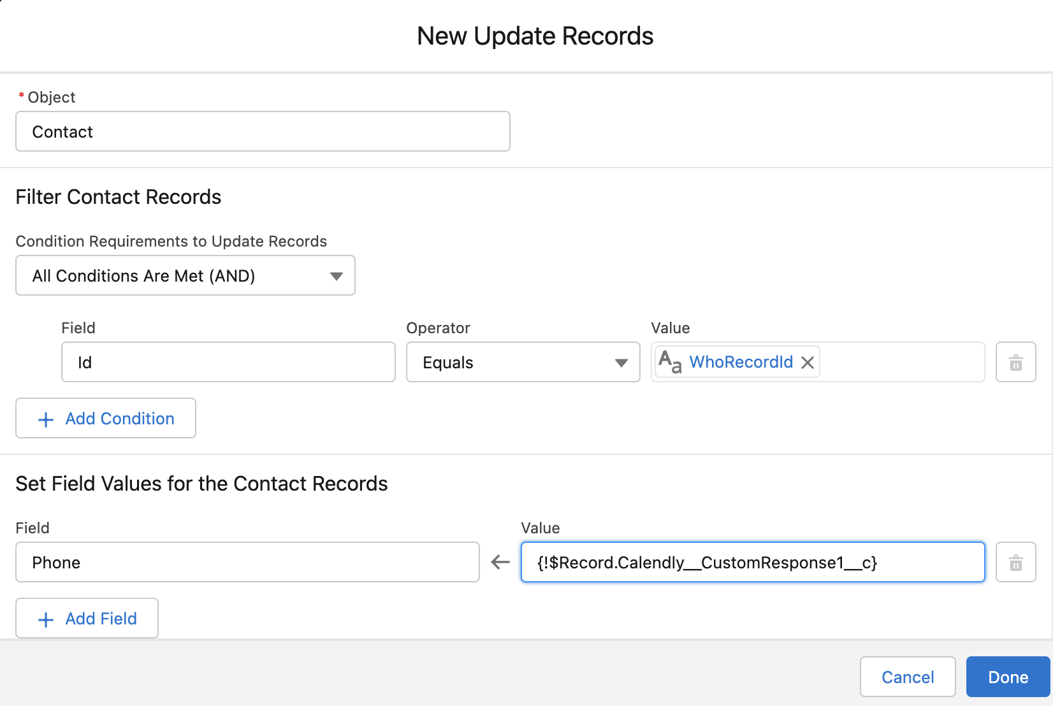Open the Condition Requirements dropdown

(185, 276)
